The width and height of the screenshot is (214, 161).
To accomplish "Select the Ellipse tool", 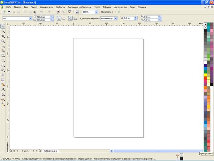I will (3, 60).
